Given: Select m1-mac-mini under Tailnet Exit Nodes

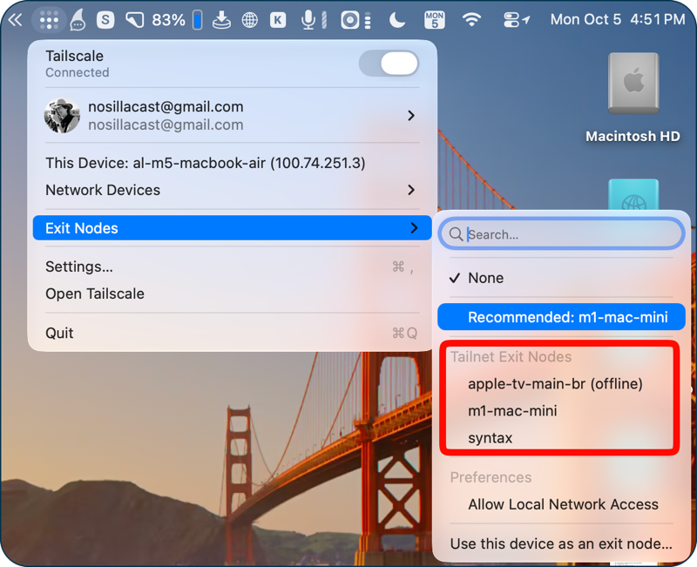Looking at the screenshot, I should click(x=561, y=411).
